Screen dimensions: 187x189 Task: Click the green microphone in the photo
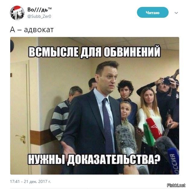pyautogui.click(x=149, y=135)
